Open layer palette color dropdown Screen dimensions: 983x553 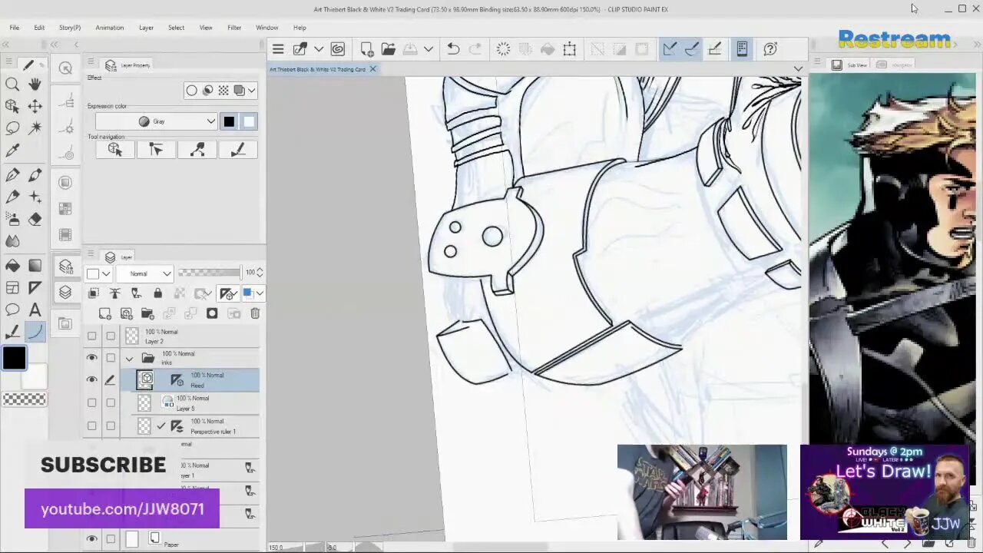click(98, 273)
